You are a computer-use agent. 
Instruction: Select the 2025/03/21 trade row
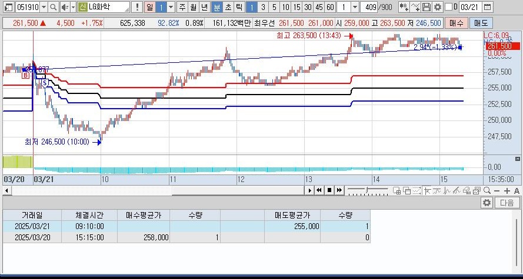tap(186, 226)
